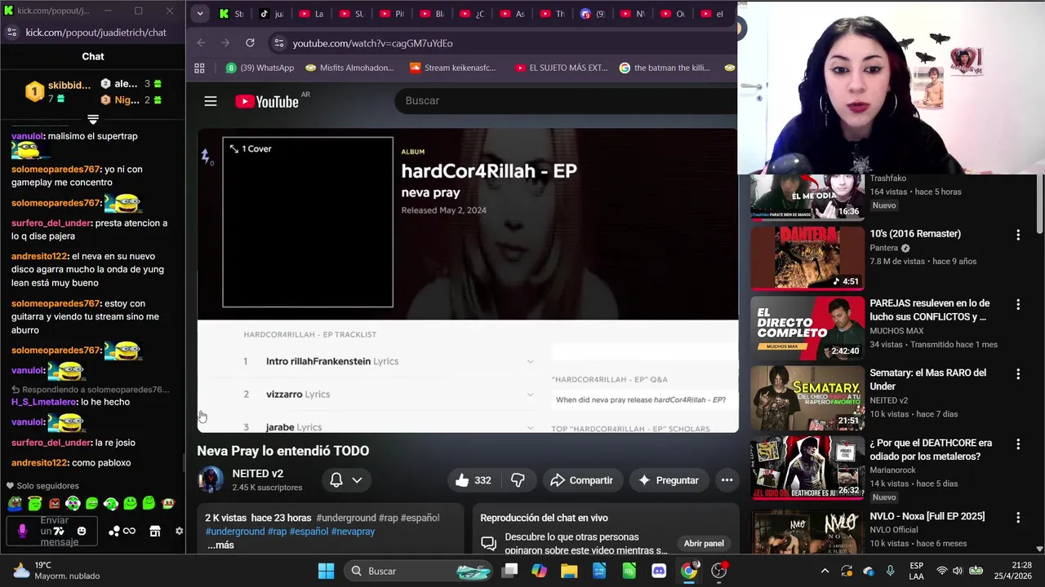Toggle the notification bell dropdown for NEITED v2
This screenshot has height=587, width=1045.
(x=346, y=480)
